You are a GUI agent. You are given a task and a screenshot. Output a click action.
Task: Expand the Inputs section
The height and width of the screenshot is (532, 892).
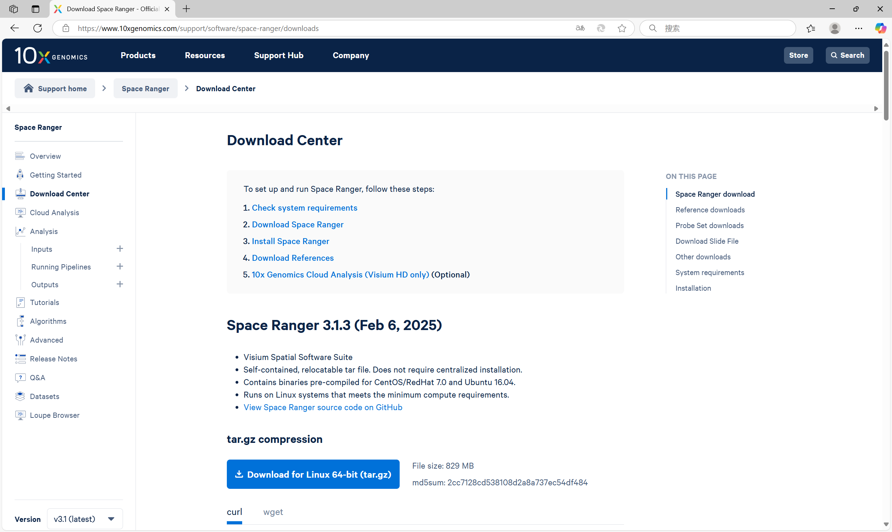pos(120,249)
